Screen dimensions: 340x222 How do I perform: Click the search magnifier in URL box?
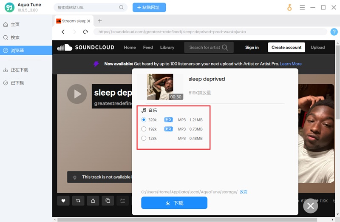(x=121, y=7)
